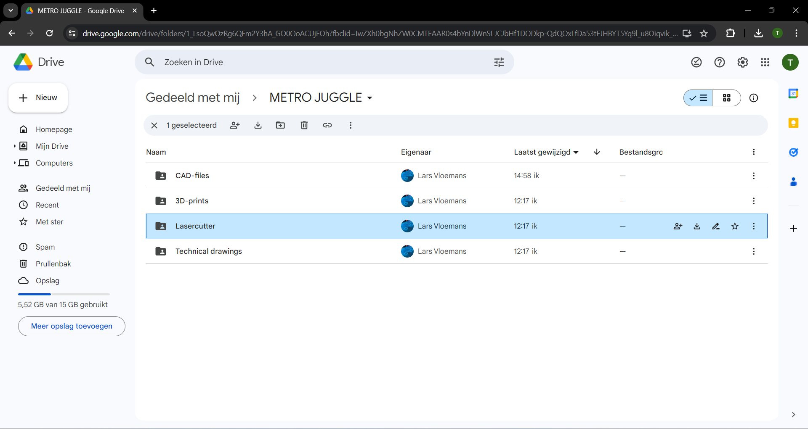Open Drive settings gear
Screen dimensions: 808x429
743,62
